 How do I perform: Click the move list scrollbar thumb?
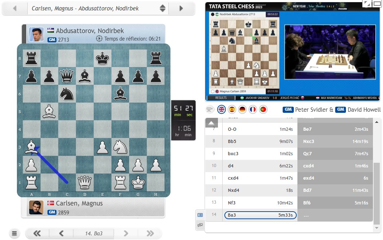pos(377,193)
